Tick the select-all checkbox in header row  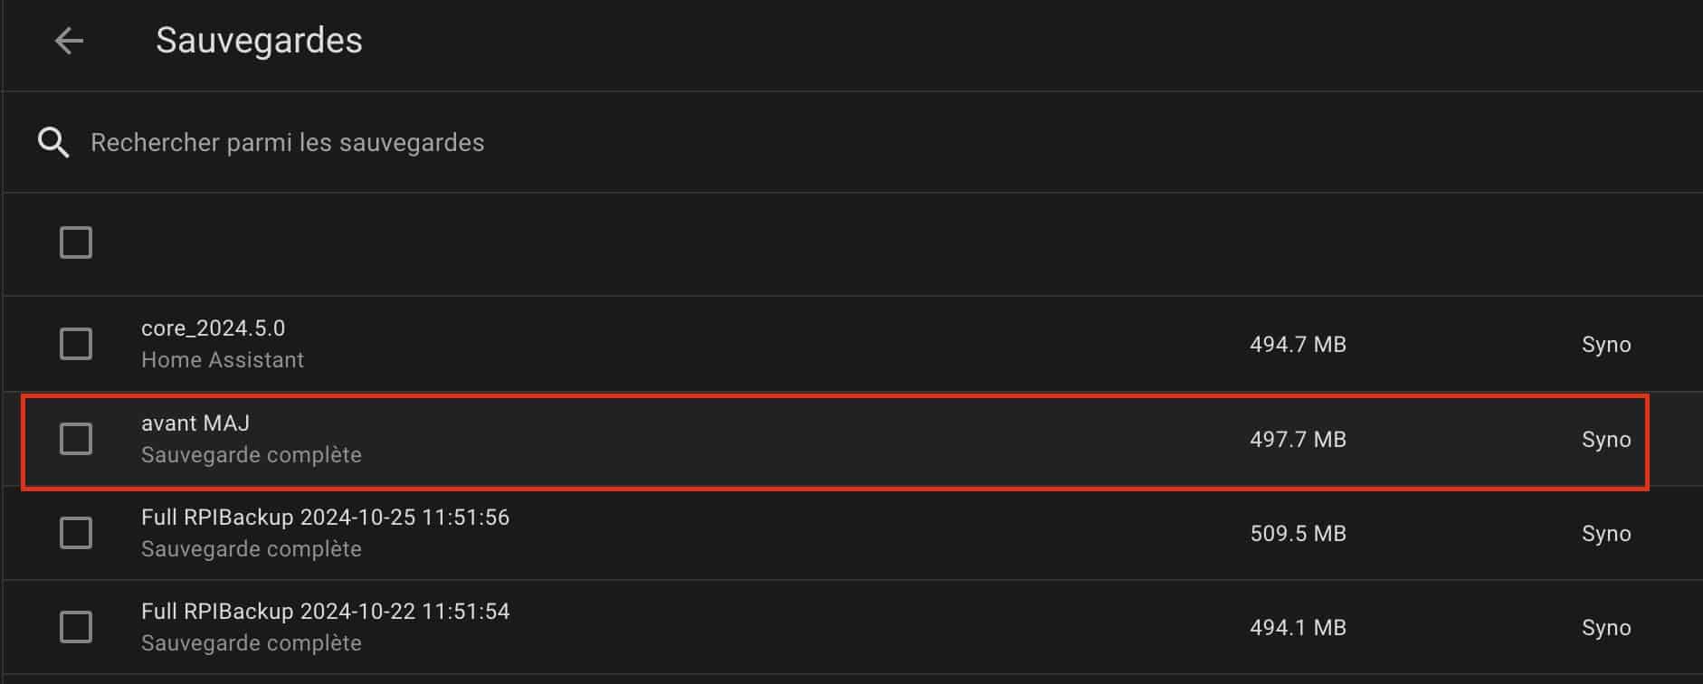(76, 242)
